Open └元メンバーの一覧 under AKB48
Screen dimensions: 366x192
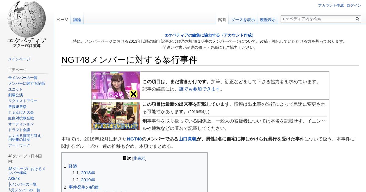[x=24, y=190]
